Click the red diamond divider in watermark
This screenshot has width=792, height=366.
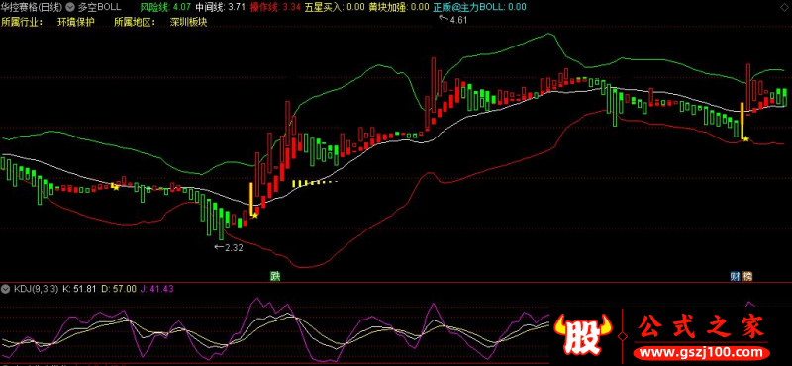pyautogui.click(x=623, y=335)
